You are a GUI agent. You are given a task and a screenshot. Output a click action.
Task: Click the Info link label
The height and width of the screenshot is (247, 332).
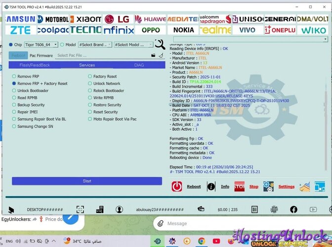pos(225,186)
